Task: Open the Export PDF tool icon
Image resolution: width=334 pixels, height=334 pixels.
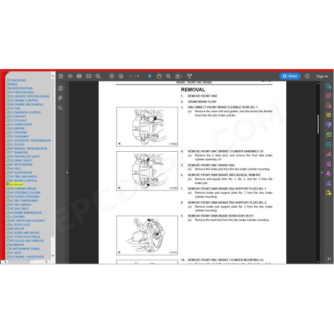Action: [x=328, y=86]
